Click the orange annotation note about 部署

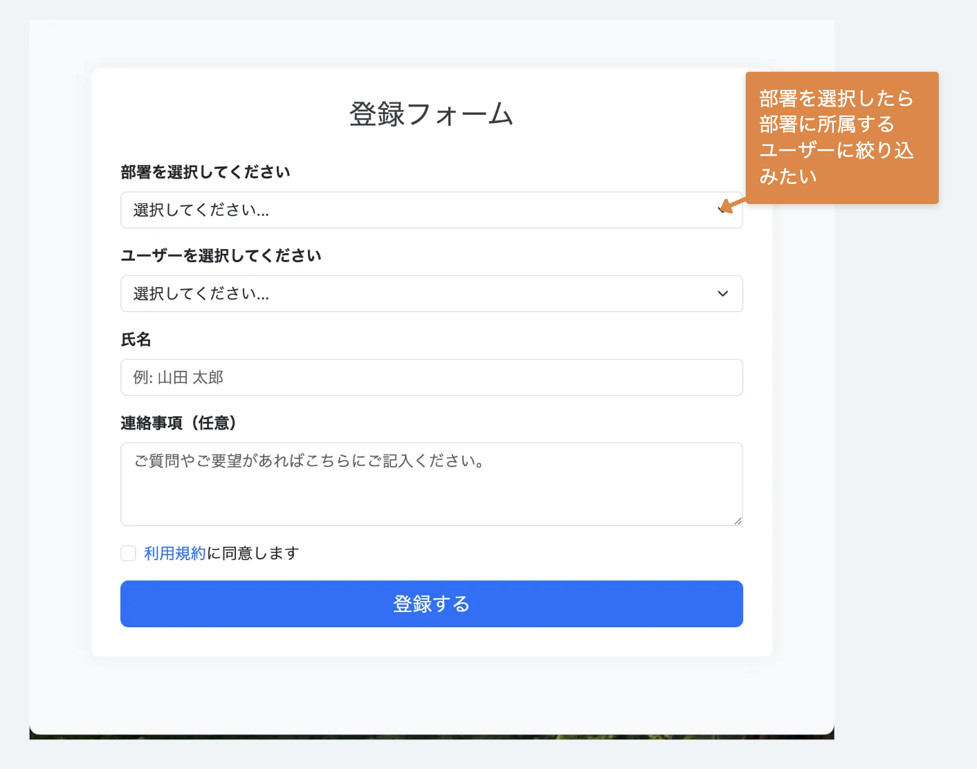click(x=841, y=138)
